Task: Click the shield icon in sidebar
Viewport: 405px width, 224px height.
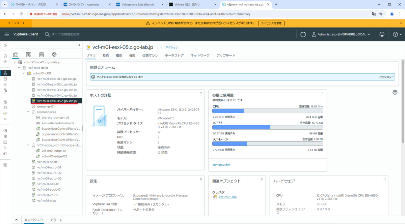Action: 5,165
